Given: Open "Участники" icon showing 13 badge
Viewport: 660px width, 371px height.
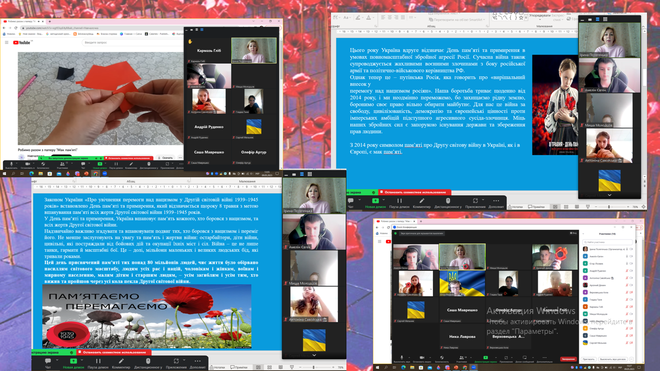Looking at the screenshot, I should click(62, 165).
